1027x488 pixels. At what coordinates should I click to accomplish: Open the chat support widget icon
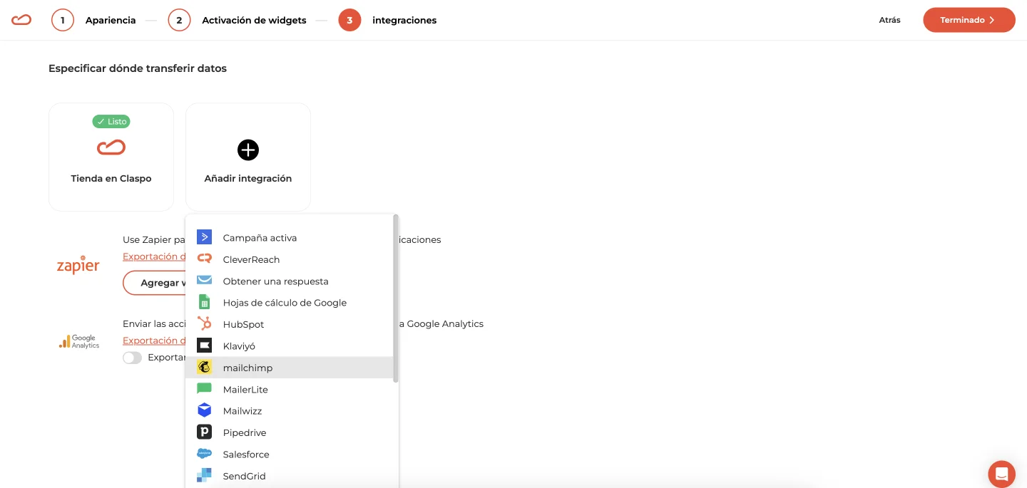[1001, 474]
